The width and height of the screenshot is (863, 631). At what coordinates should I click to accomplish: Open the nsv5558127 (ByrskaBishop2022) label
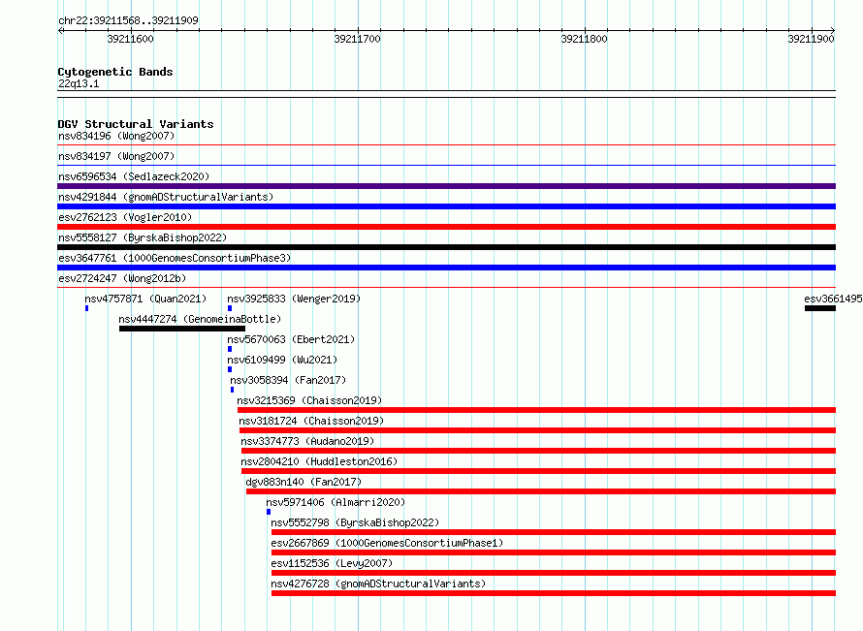point(143,237)
